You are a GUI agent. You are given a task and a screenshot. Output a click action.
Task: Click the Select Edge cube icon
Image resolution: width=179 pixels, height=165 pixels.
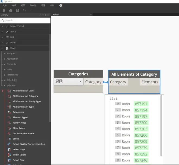[x=9, y=149]
